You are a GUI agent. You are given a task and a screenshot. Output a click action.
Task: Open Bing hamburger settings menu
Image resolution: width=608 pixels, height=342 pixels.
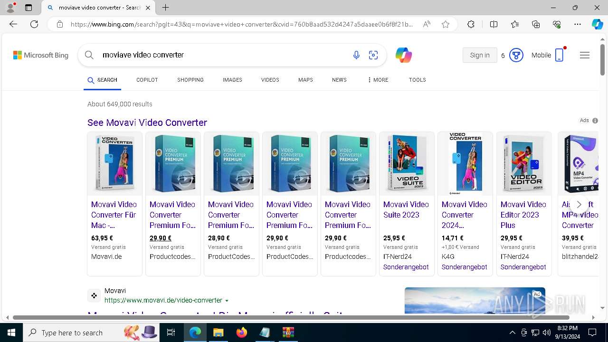tap(585, 55)
